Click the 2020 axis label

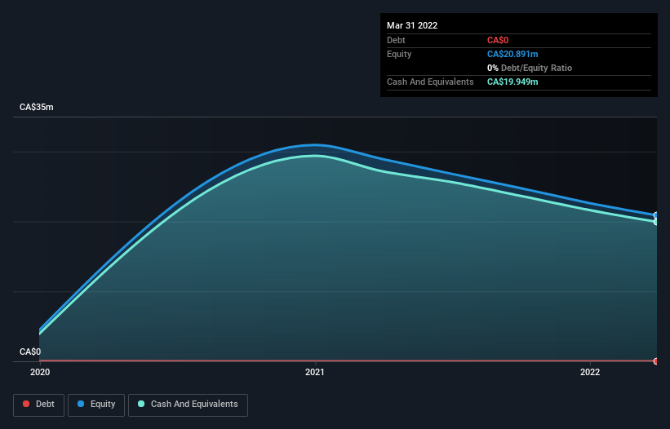pos(40,372)
